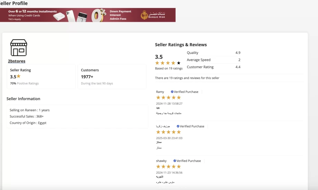Click the review timestamp 2025-03-30 23:41:03
The width and height of the screenshot is (318, 190).
(169, 138)
